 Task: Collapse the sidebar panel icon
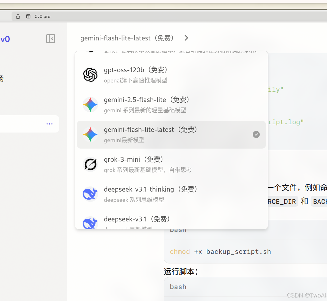50,39
